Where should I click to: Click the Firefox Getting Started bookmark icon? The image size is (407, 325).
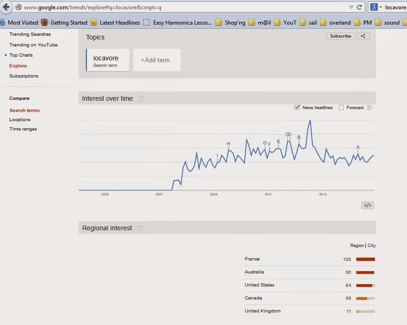[45, 23]
